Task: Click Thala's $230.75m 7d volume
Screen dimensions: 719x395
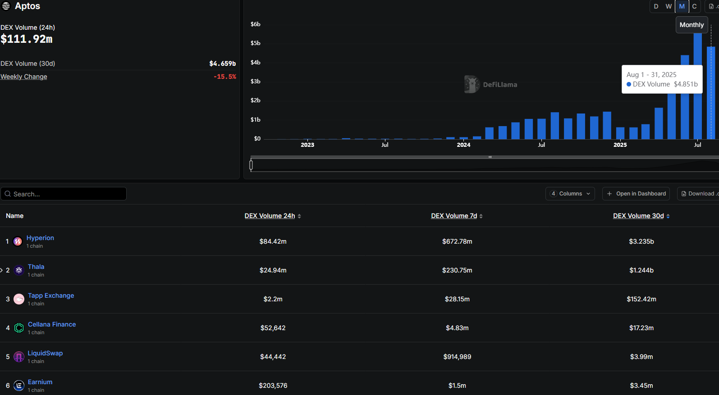Action: coord(457,270)
